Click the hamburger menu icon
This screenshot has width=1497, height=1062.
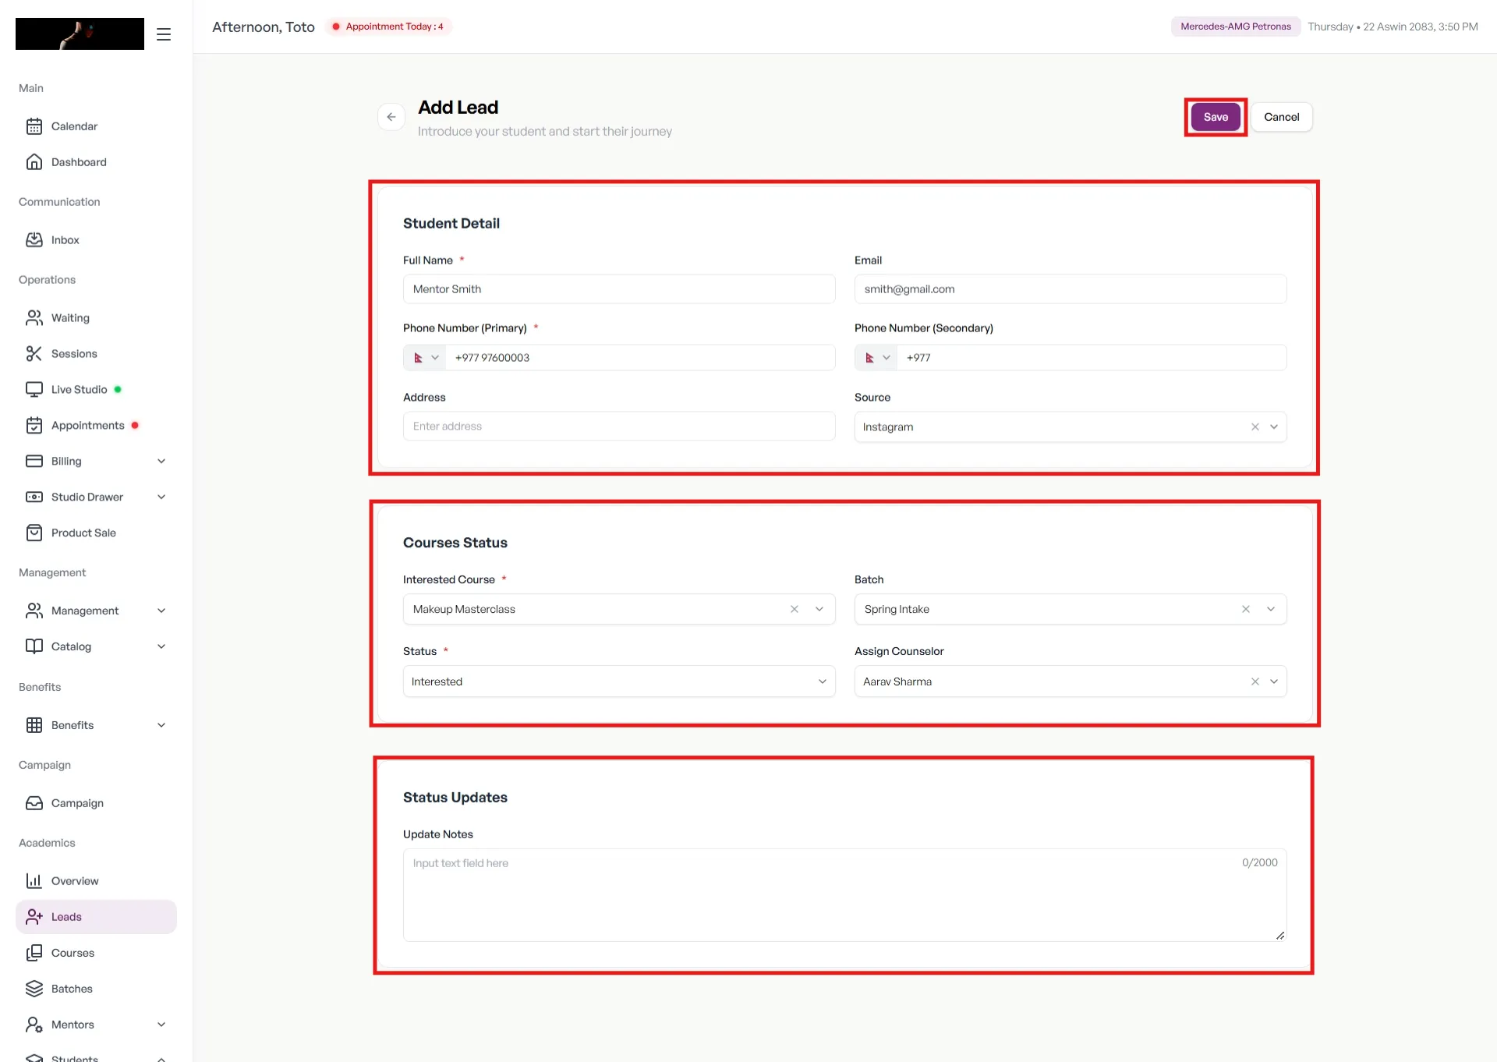(164, 34)
